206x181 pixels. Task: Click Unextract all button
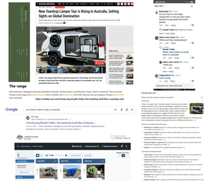coord(76,155)
